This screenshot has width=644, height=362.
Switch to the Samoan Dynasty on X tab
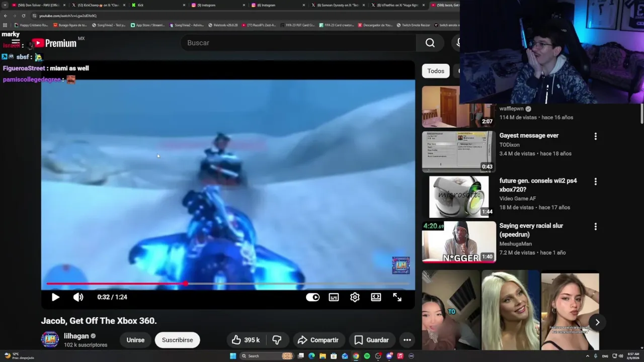pos(337,5)
